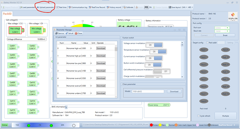Image resolution: width=240 pixels, height=129 pixels.
Task: Click the Calibrate toolbar button
Action: click(x=128, y=7)
